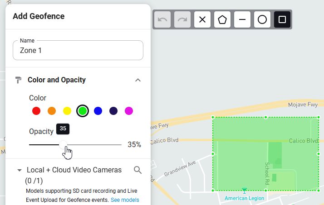Screen dimensions: 324x205
Task: Click the opacity slider handle
Action: [63, 145]
